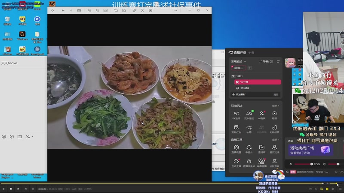The width and height of the screenshot is (344, 193).
Task: Open emoji picker in chat window
Action: [x=4, y=136]
